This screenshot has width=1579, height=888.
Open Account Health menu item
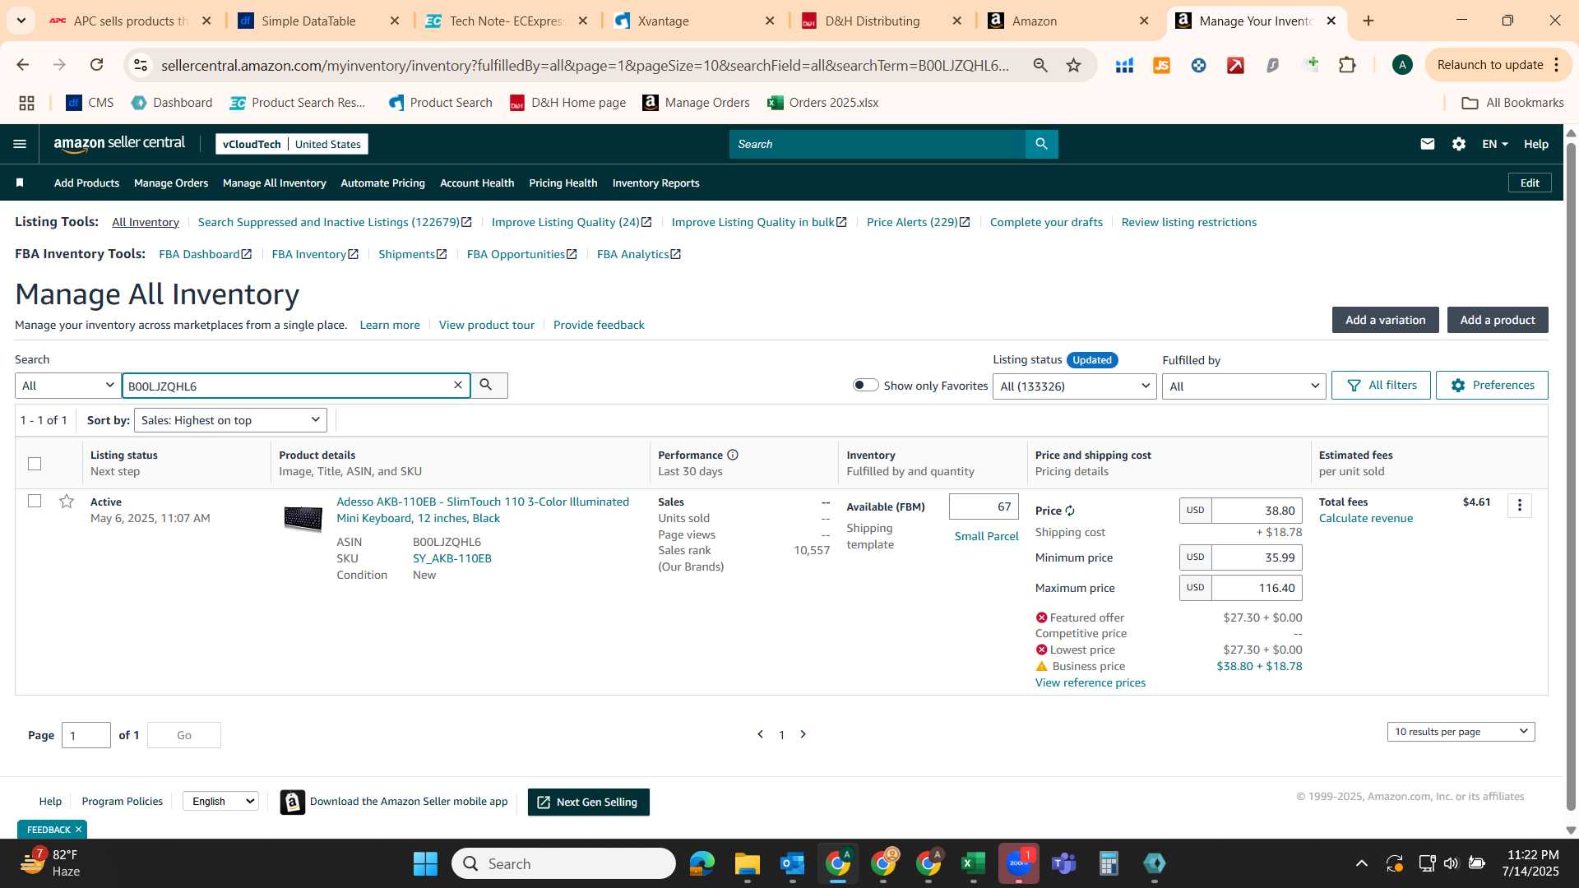pos(477,183)
